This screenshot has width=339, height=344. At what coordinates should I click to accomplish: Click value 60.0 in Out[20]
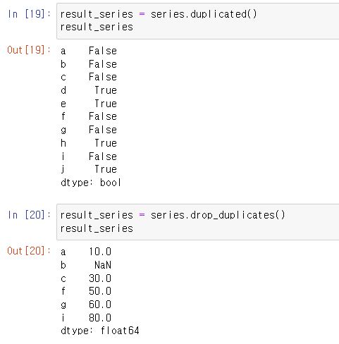tap(100, 305)
